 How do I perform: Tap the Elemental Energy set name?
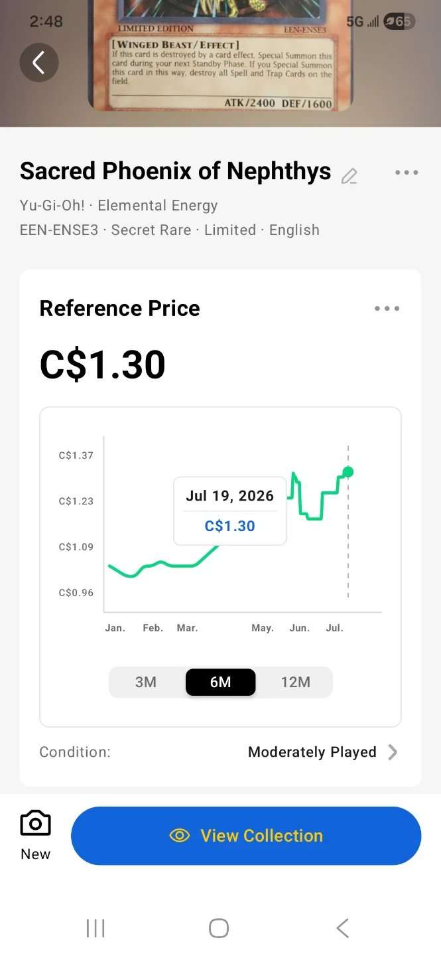pos(158,206)
